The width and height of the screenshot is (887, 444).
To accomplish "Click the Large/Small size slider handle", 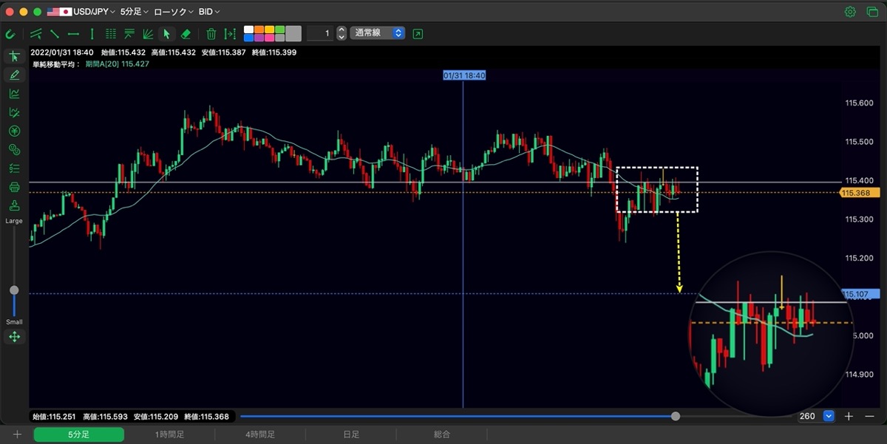I will (14, 290).
